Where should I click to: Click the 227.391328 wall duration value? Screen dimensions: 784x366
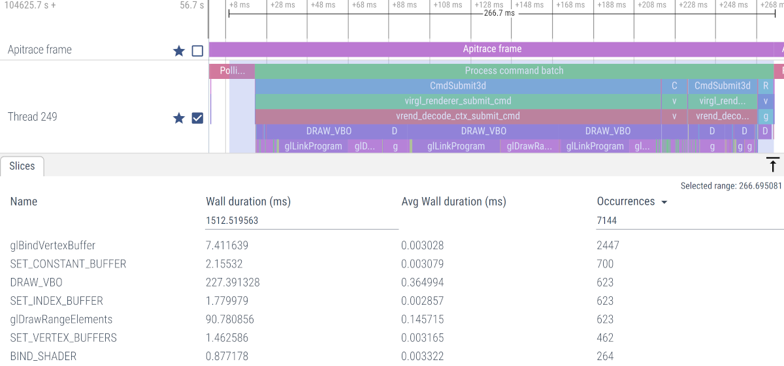(x=233, y=282)
